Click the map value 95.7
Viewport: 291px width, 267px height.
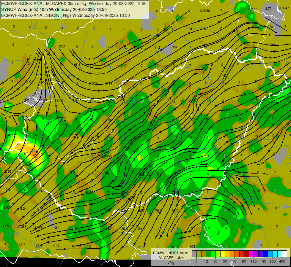(175, 211)
